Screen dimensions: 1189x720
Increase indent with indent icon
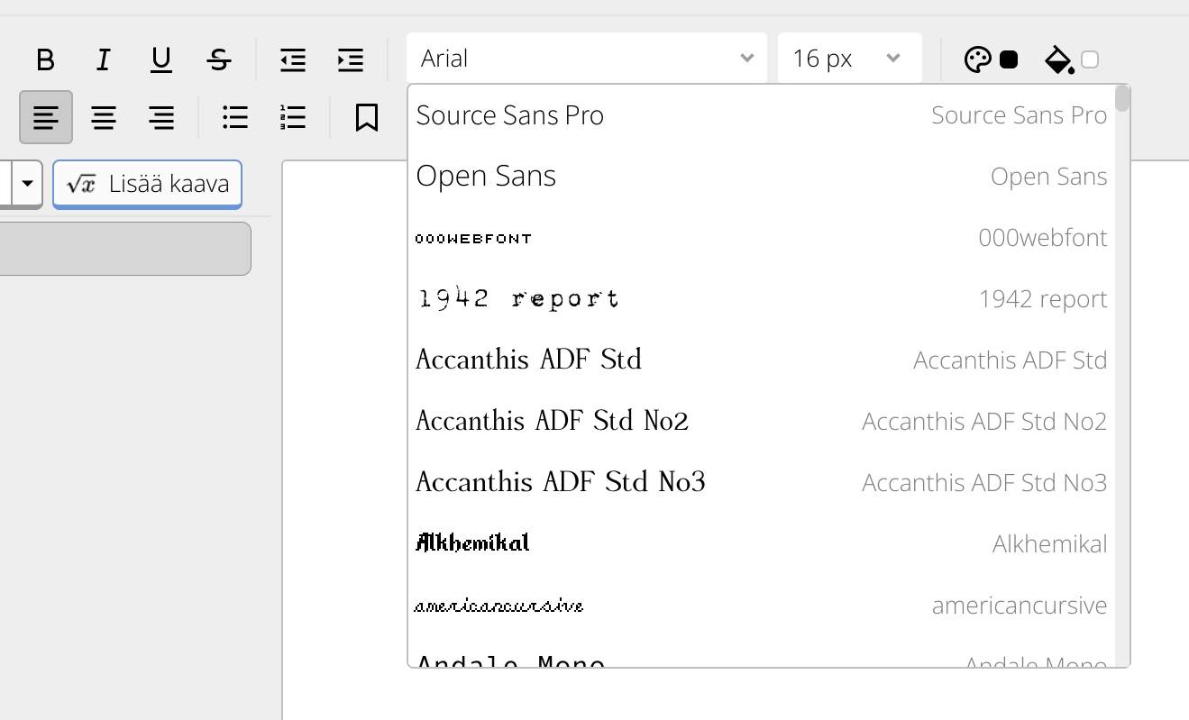click(351, 60)
